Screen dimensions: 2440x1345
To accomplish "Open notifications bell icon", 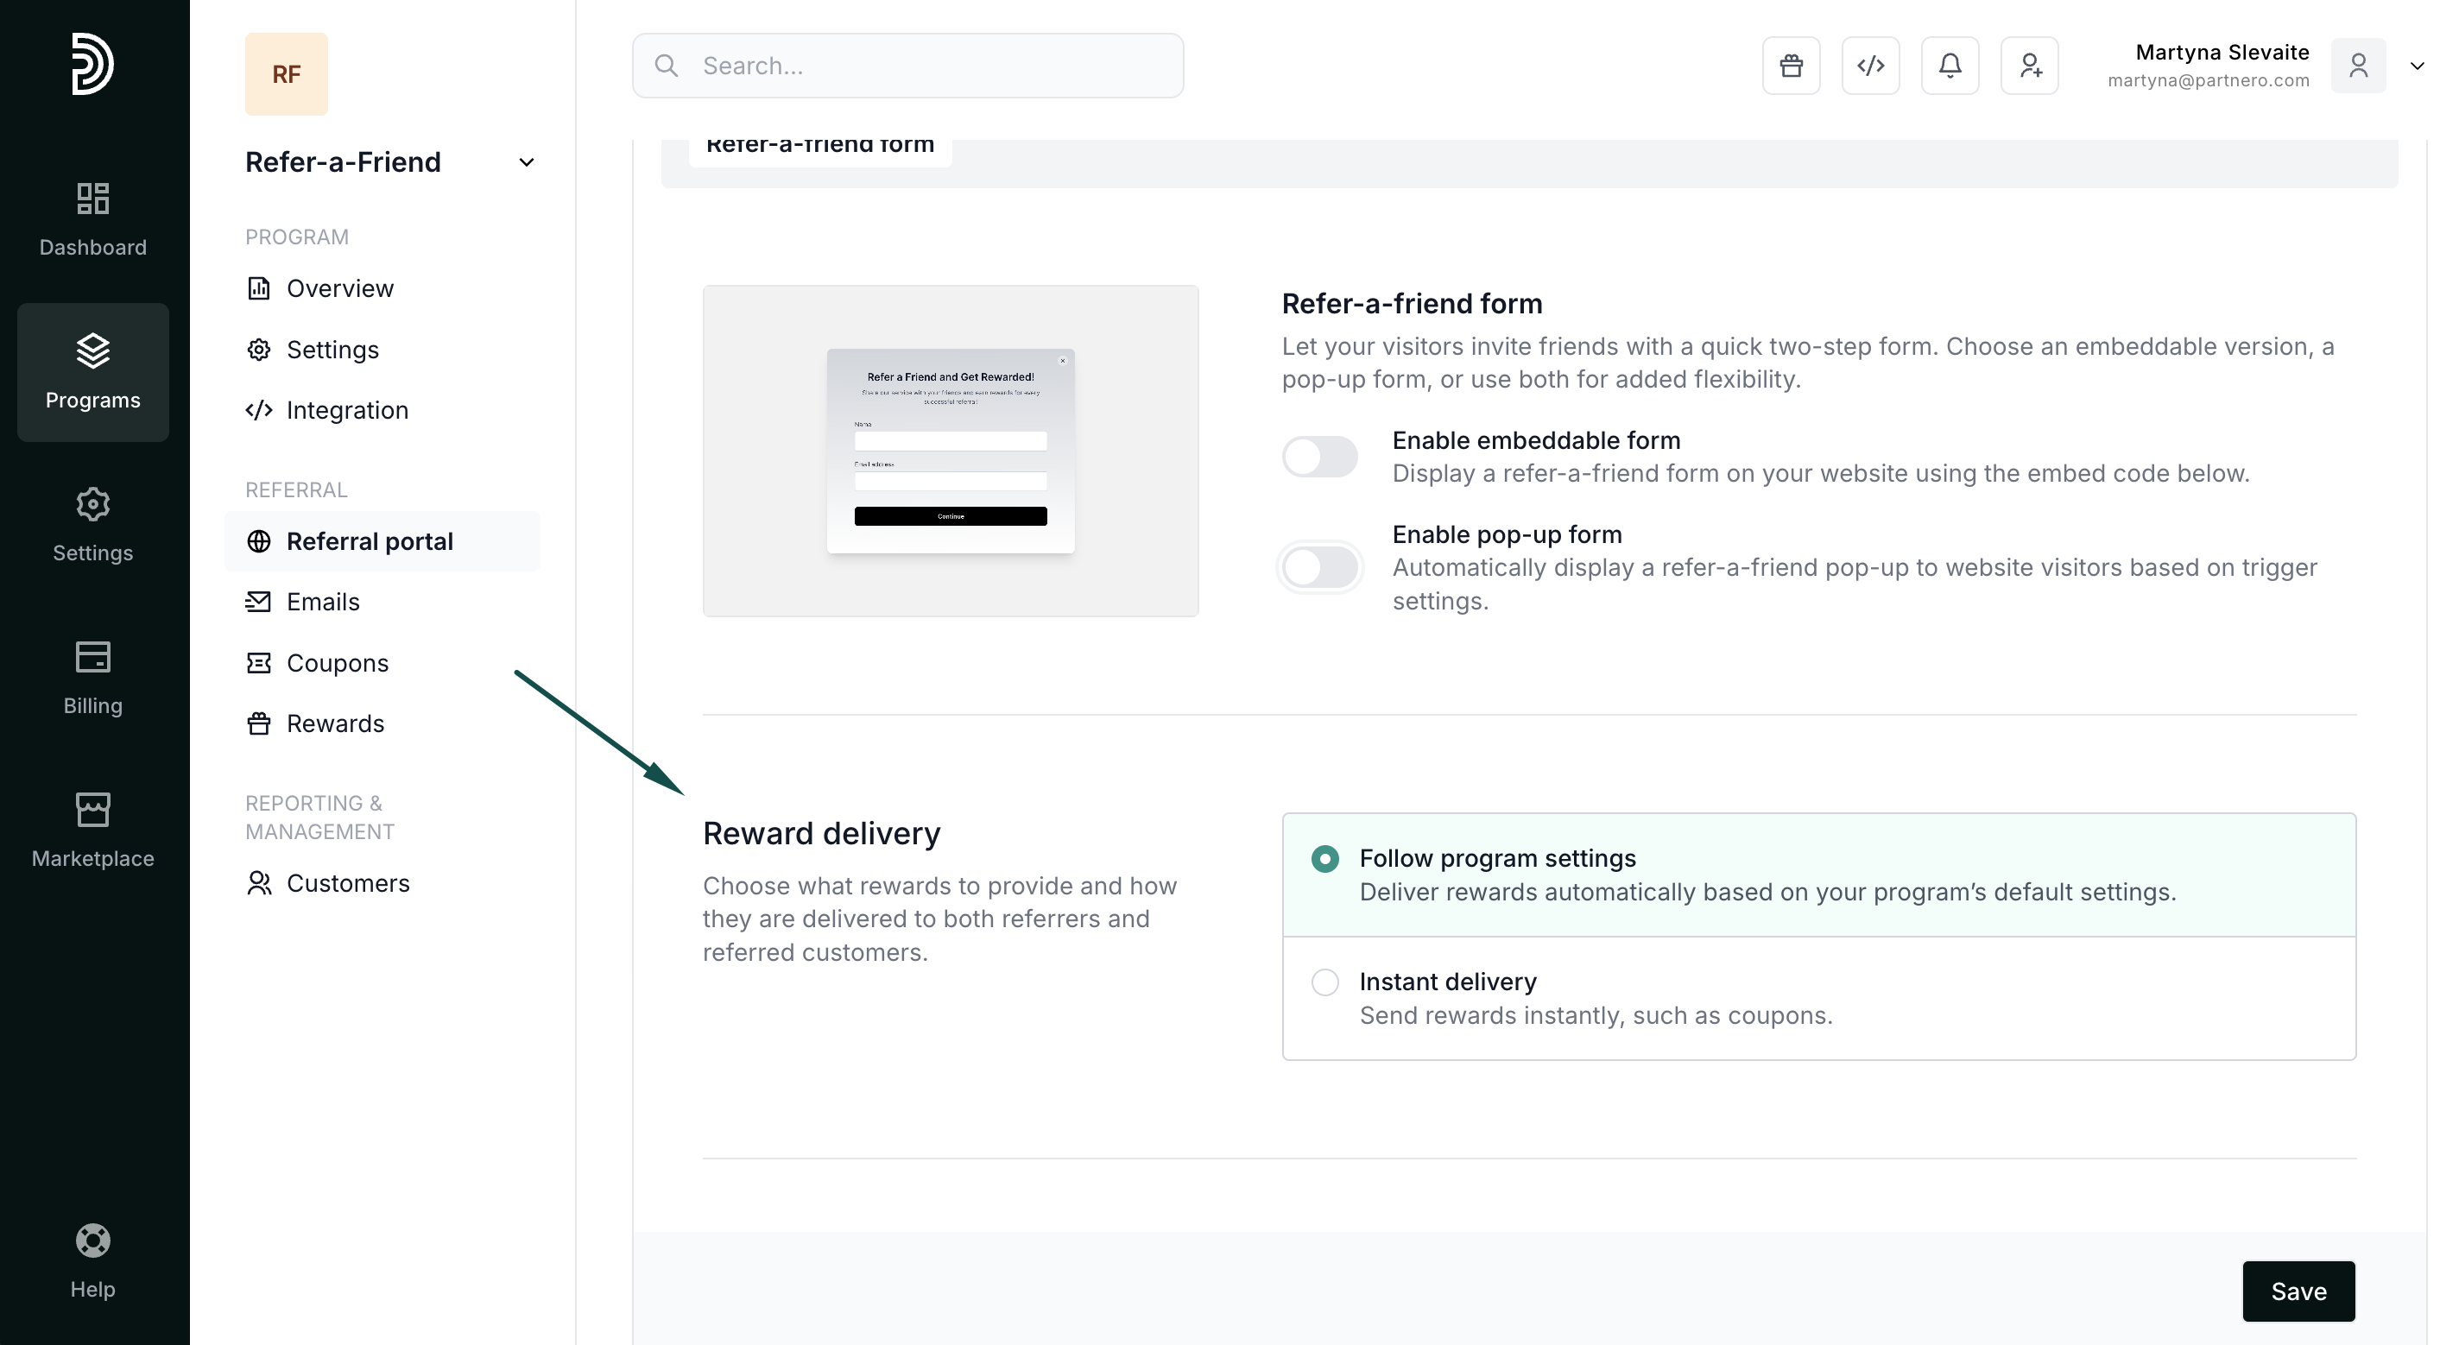I will tap(1950, 66).
